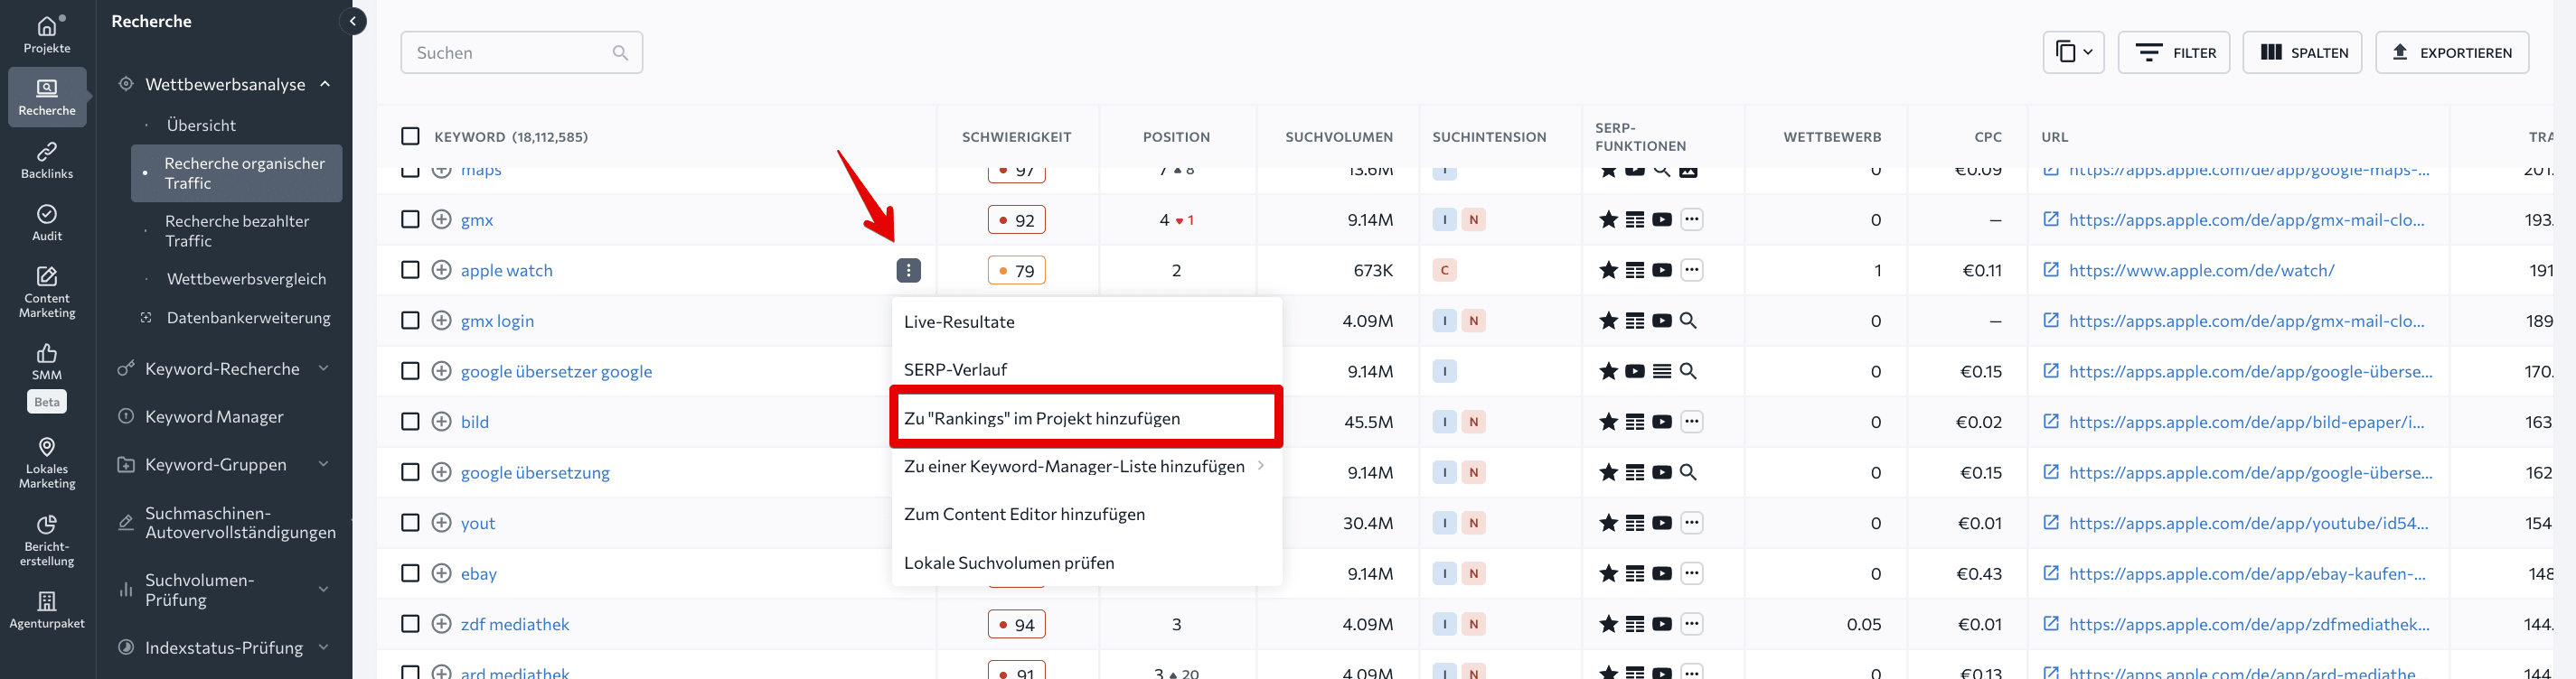The height and width of the screenshot is (679, 2576).
Task: Open Berichterstellung in the sidebar
Action: coord(47,540)
